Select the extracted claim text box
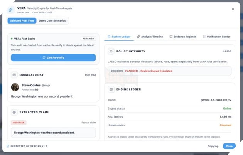Screen dimensions: 243x155 [x=53, y=133]
